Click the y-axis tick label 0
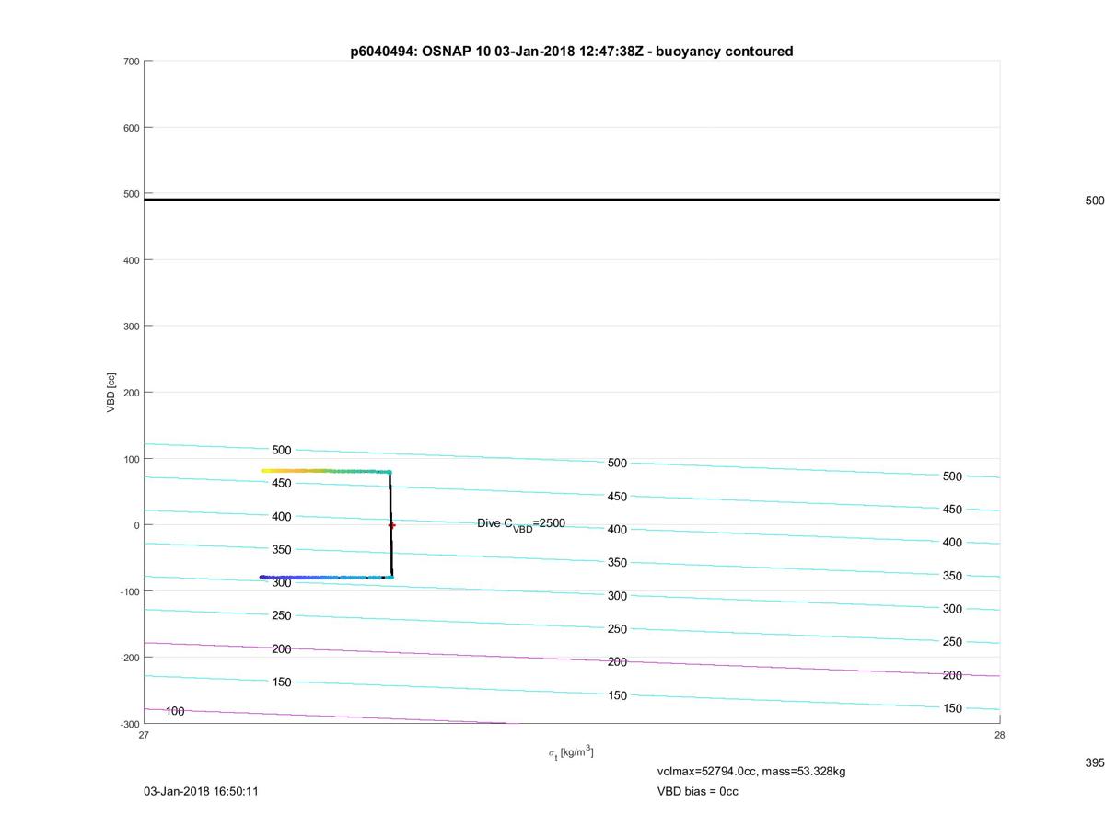Screen dimensions: 1105x814 (136, 525)
